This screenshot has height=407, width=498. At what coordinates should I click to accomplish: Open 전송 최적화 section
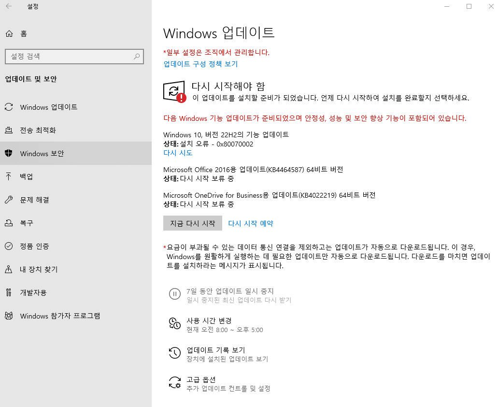[75, 130]
